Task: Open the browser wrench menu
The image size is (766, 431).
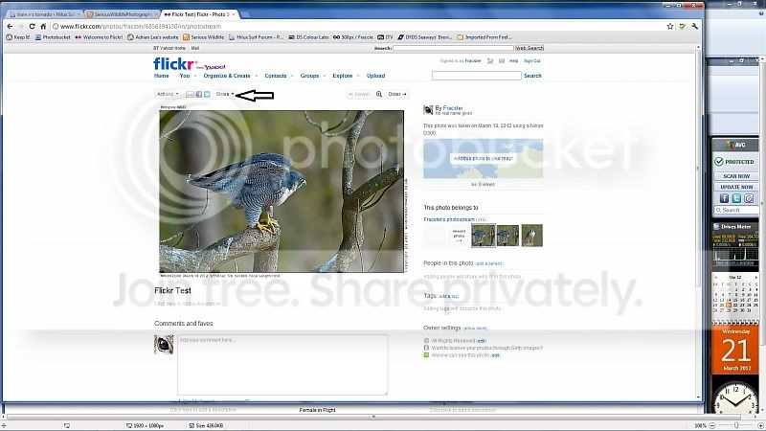Action: coord(695,27)
